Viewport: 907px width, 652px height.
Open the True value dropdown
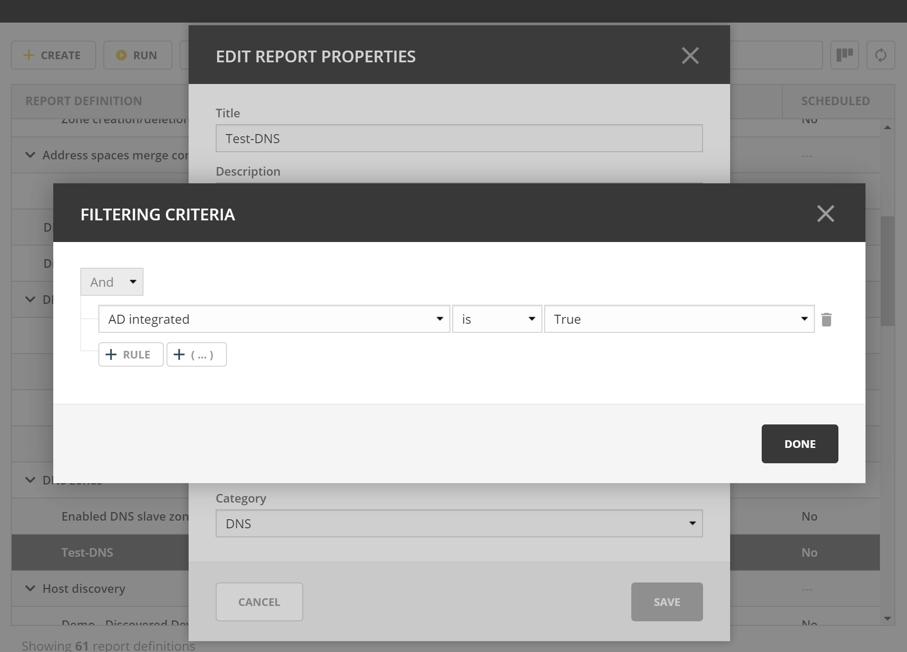(679, 319)
